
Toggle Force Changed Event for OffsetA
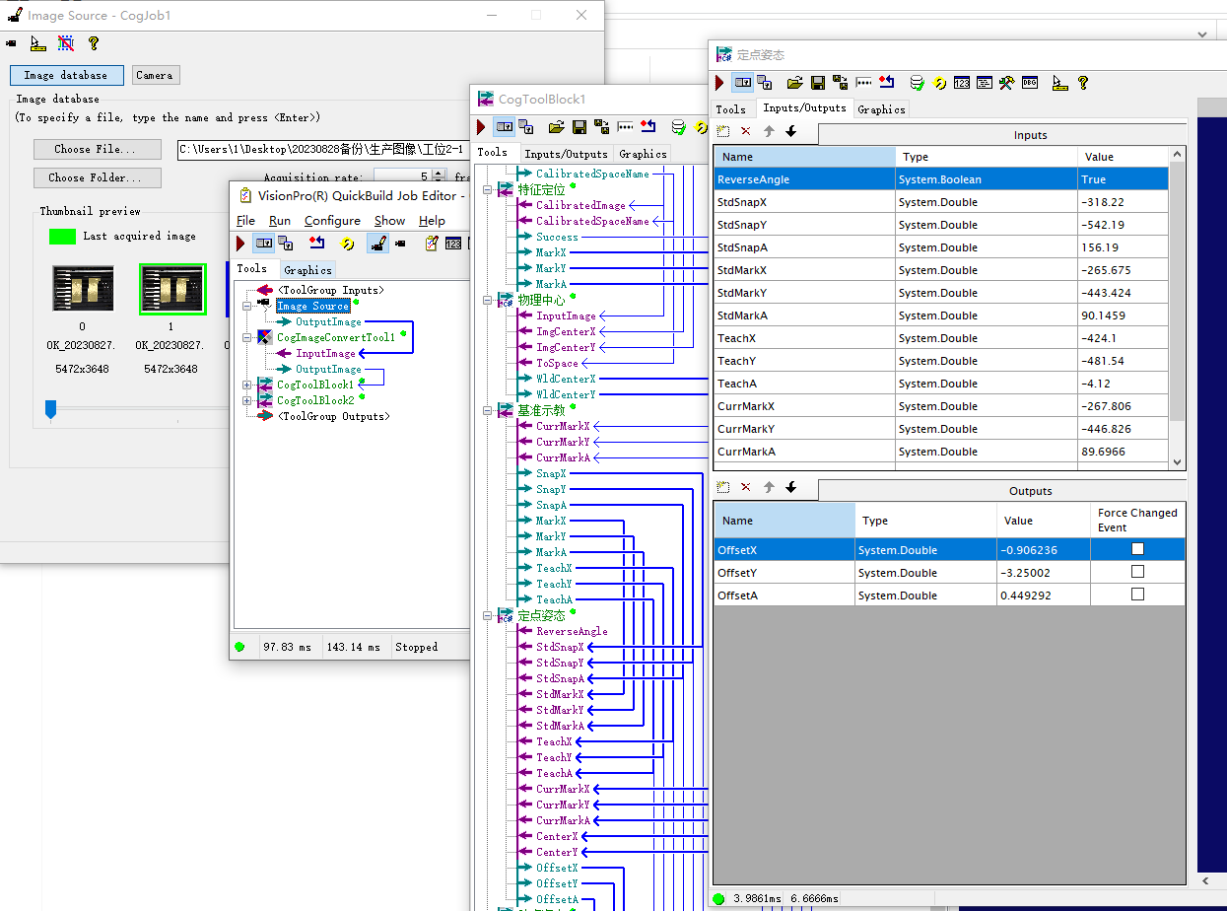(x=1137, y=595)
